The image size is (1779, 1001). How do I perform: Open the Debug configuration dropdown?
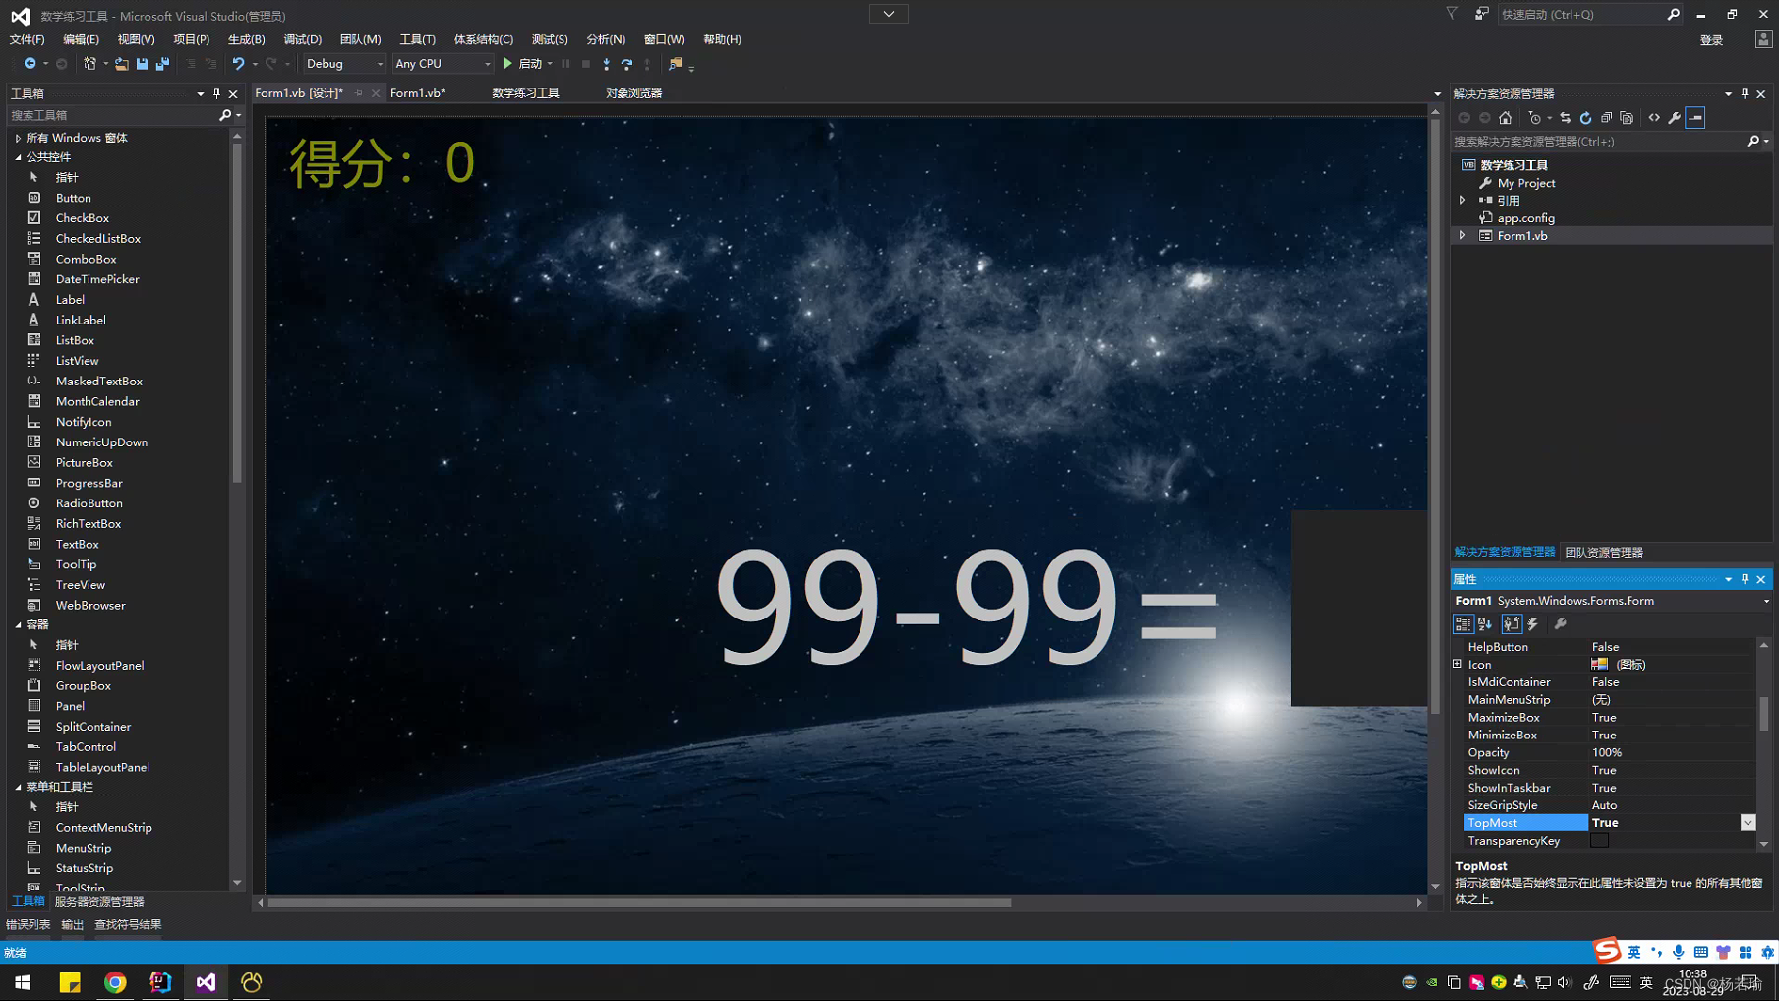[x=344, y=64]
